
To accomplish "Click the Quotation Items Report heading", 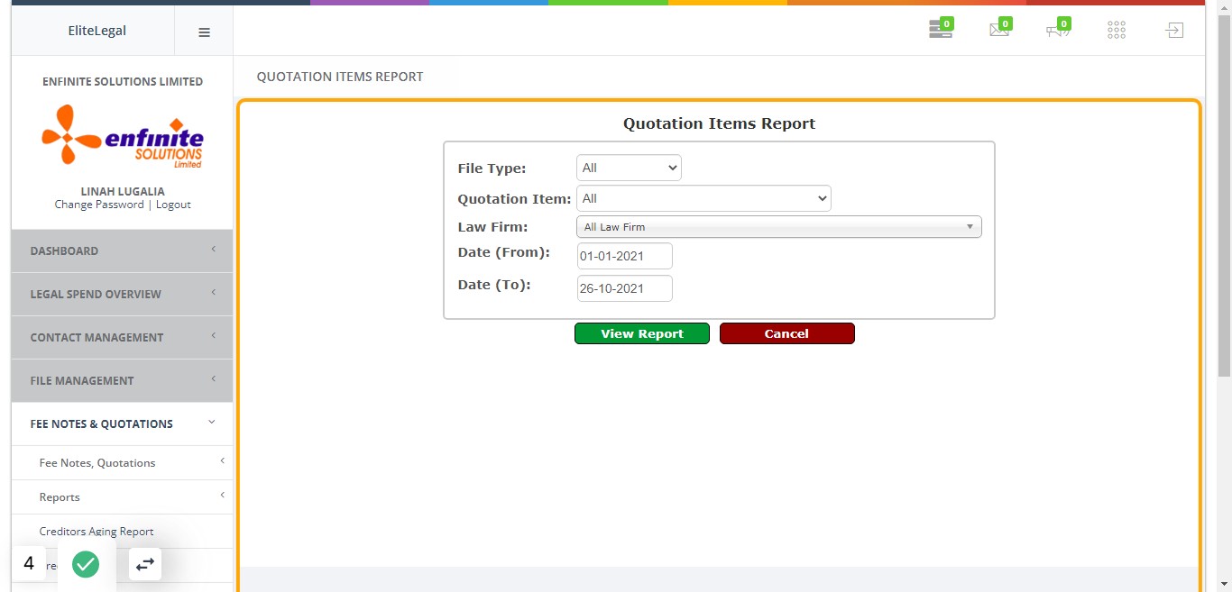I will [719, 123].
